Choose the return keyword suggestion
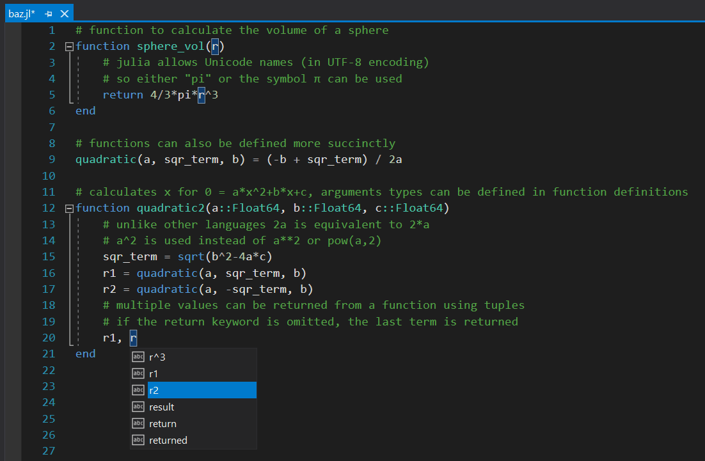 point(162,423)
